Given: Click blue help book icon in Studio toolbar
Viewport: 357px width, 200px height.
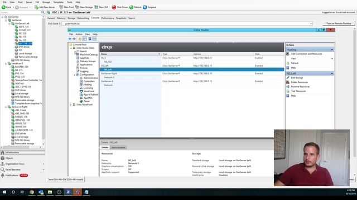Looking at the screenshot, I should [x=90, y=39].
